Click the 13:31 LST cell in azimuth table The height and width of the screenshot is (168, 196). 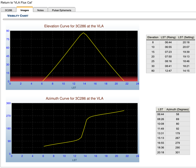pyautogui.click(x=161, y=133)
